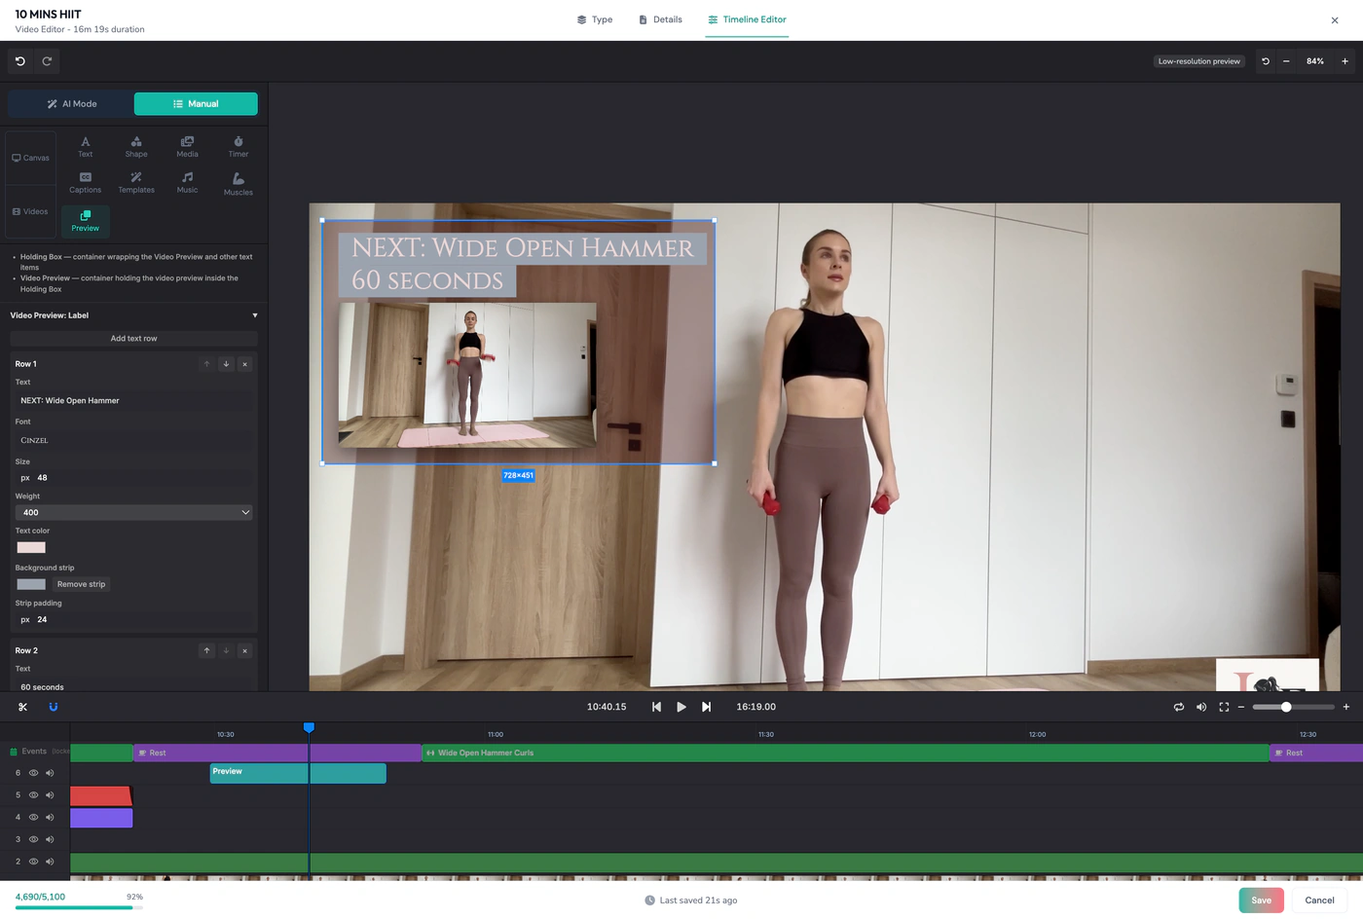Viewport: 1363px width, 919px height.
Task: Hide track 6 with eye icon
Action: pos(33,773)
